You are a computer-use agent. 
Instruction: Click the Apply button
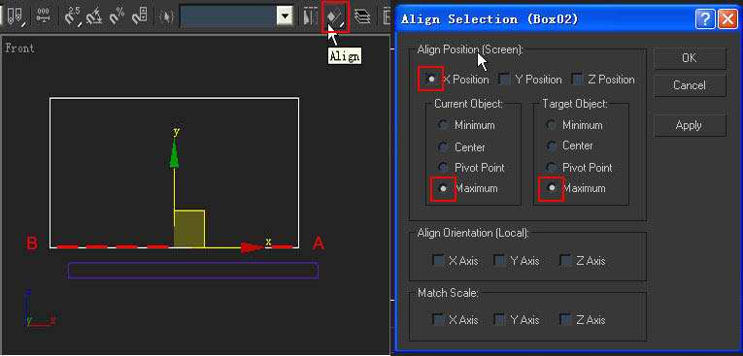(x=690, y=125)
